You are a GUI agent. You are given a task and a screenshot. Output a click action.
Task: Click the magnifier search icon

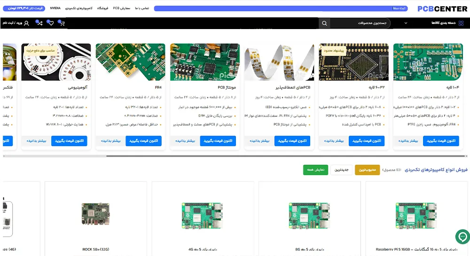click(x=324, y=23)
